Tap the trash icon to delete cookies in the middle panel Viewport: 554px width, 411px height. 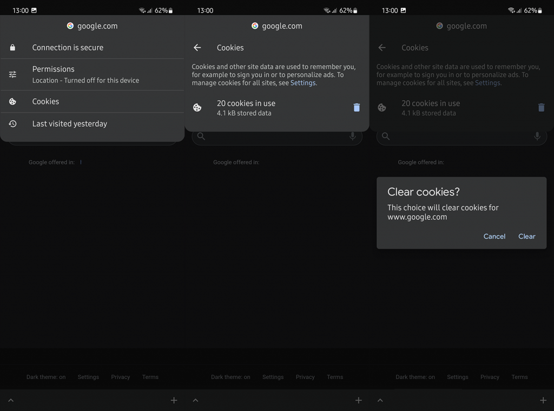point(357,108)
